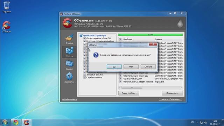The image size is (224, 126).
Task: Click the Проблема column header
Action: pos(127,39)
